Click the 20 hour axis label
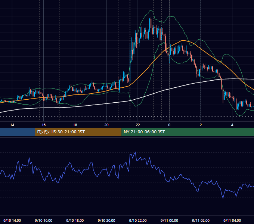Screen dimensions: 254x224 pyautogui.click(x=106, y=125)
